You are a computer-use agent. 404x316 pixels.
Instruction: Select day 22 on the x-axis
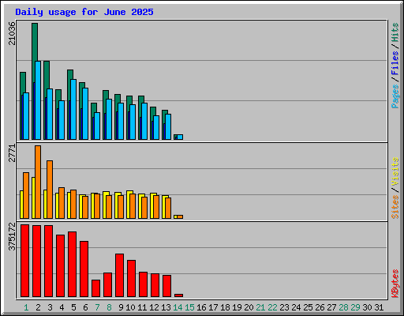(272, 307)
